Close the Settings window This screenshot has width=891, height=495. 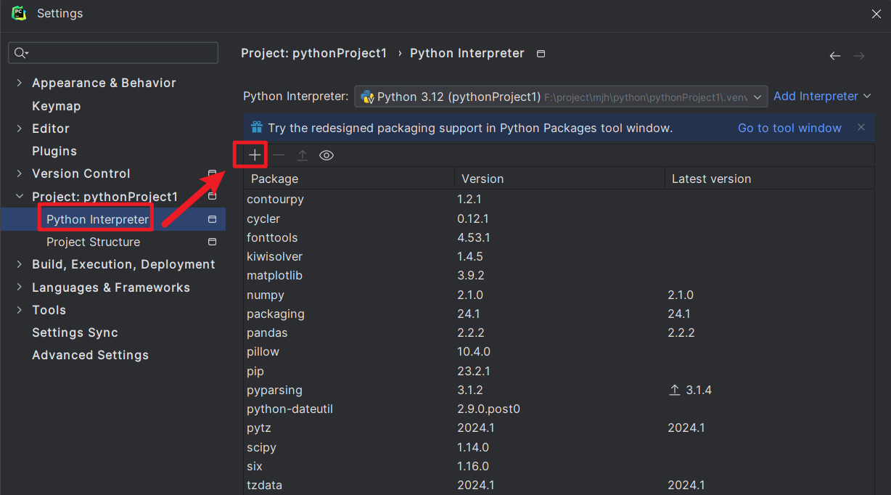click(x=876, y=13)
